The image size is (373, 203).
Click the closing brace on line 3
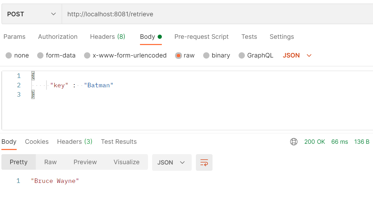(33, 95)
